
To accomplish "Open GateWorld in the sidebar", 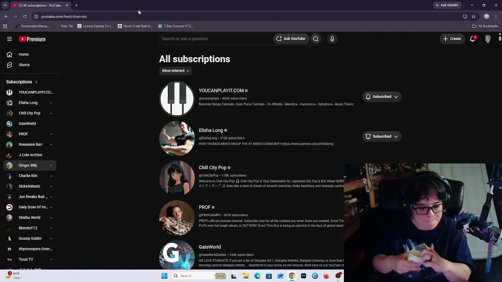I will [x=30, y=124].
